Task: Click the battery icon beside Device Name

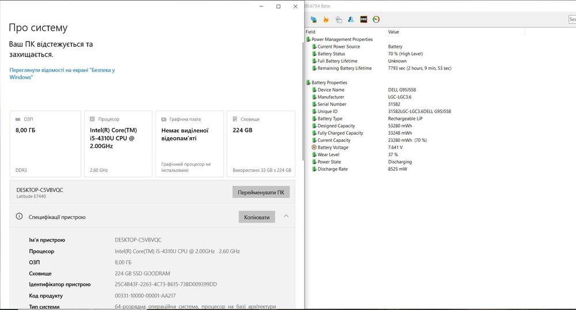Action: 314,90
